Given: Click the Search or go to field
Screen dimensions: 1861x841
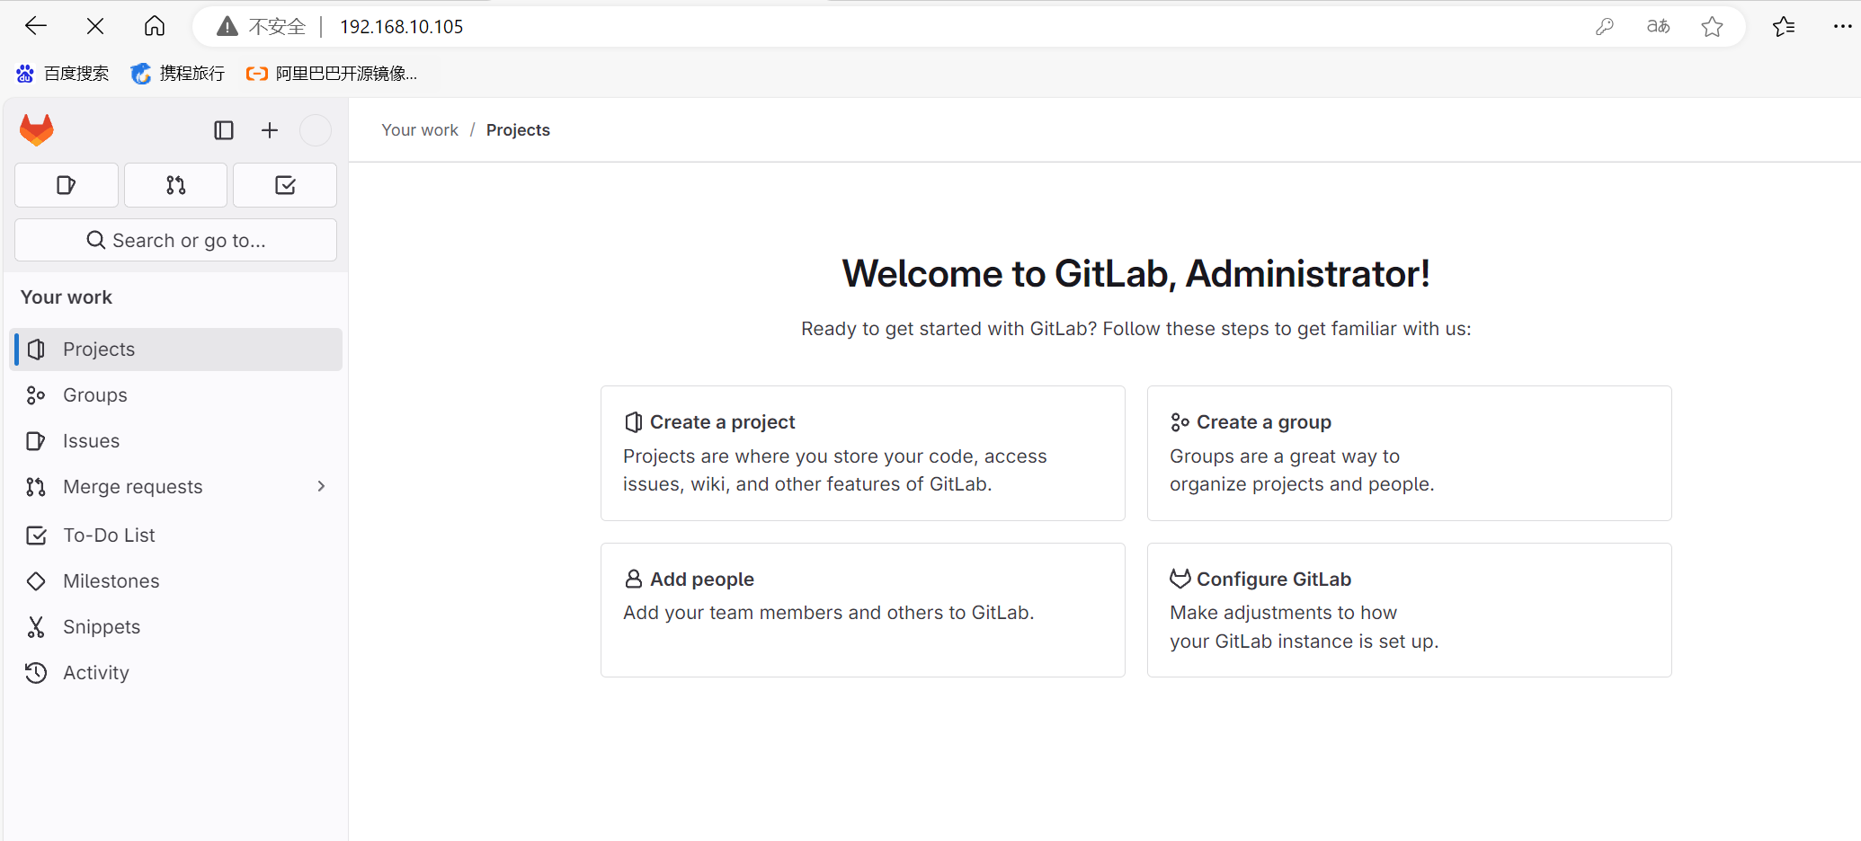Looking at the screenshot, I should (176, 240).
